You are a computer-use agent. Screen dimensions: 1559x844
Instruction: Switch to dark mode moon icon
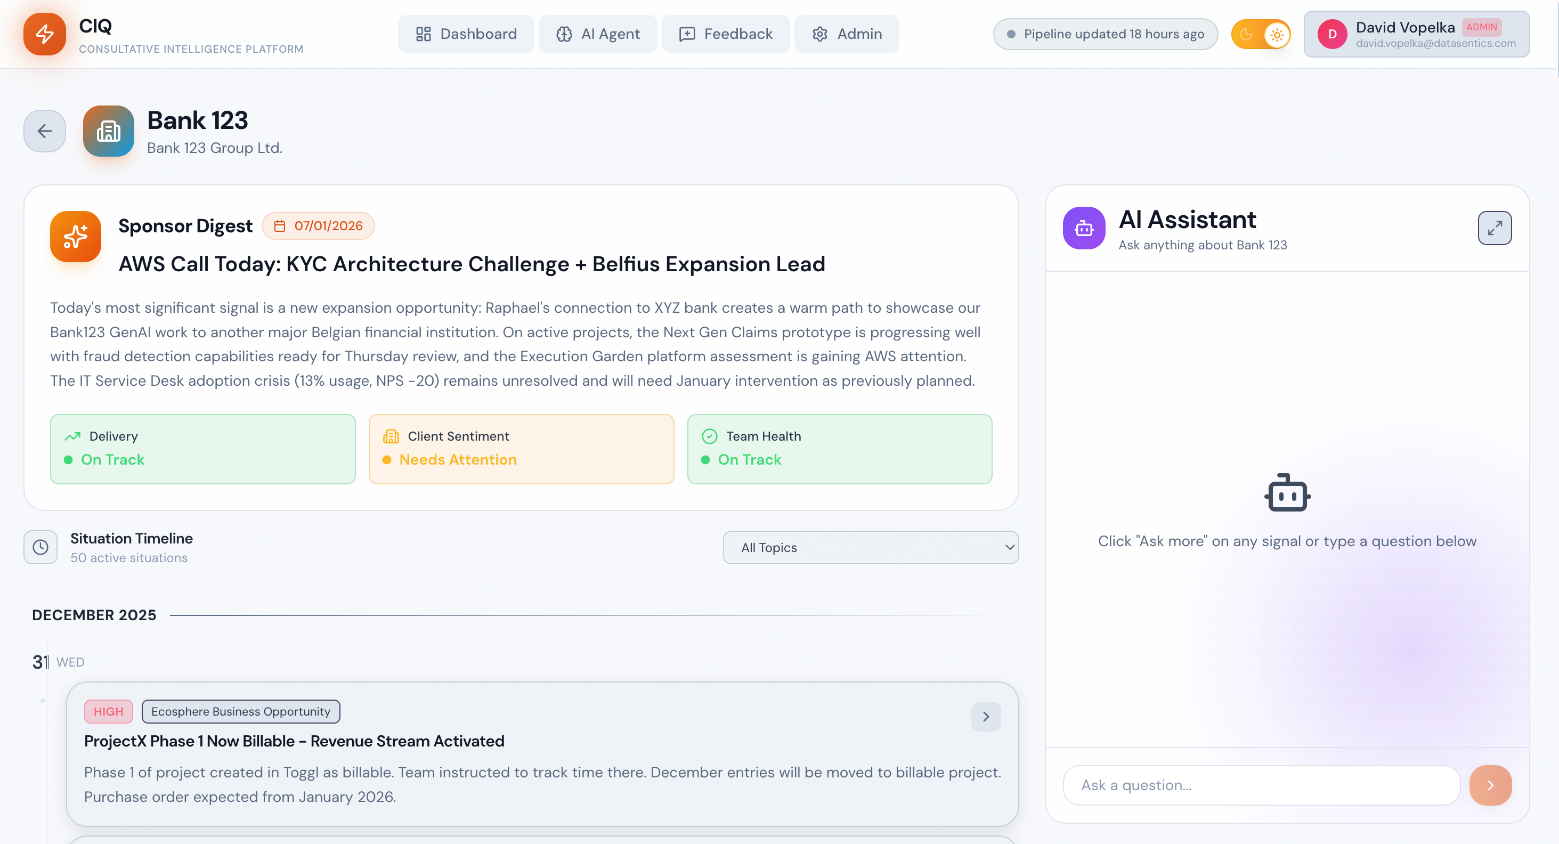(1246, 35)
